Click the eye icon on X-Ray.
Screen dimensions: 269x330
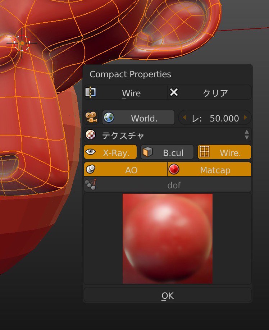[x=91, y=152]
